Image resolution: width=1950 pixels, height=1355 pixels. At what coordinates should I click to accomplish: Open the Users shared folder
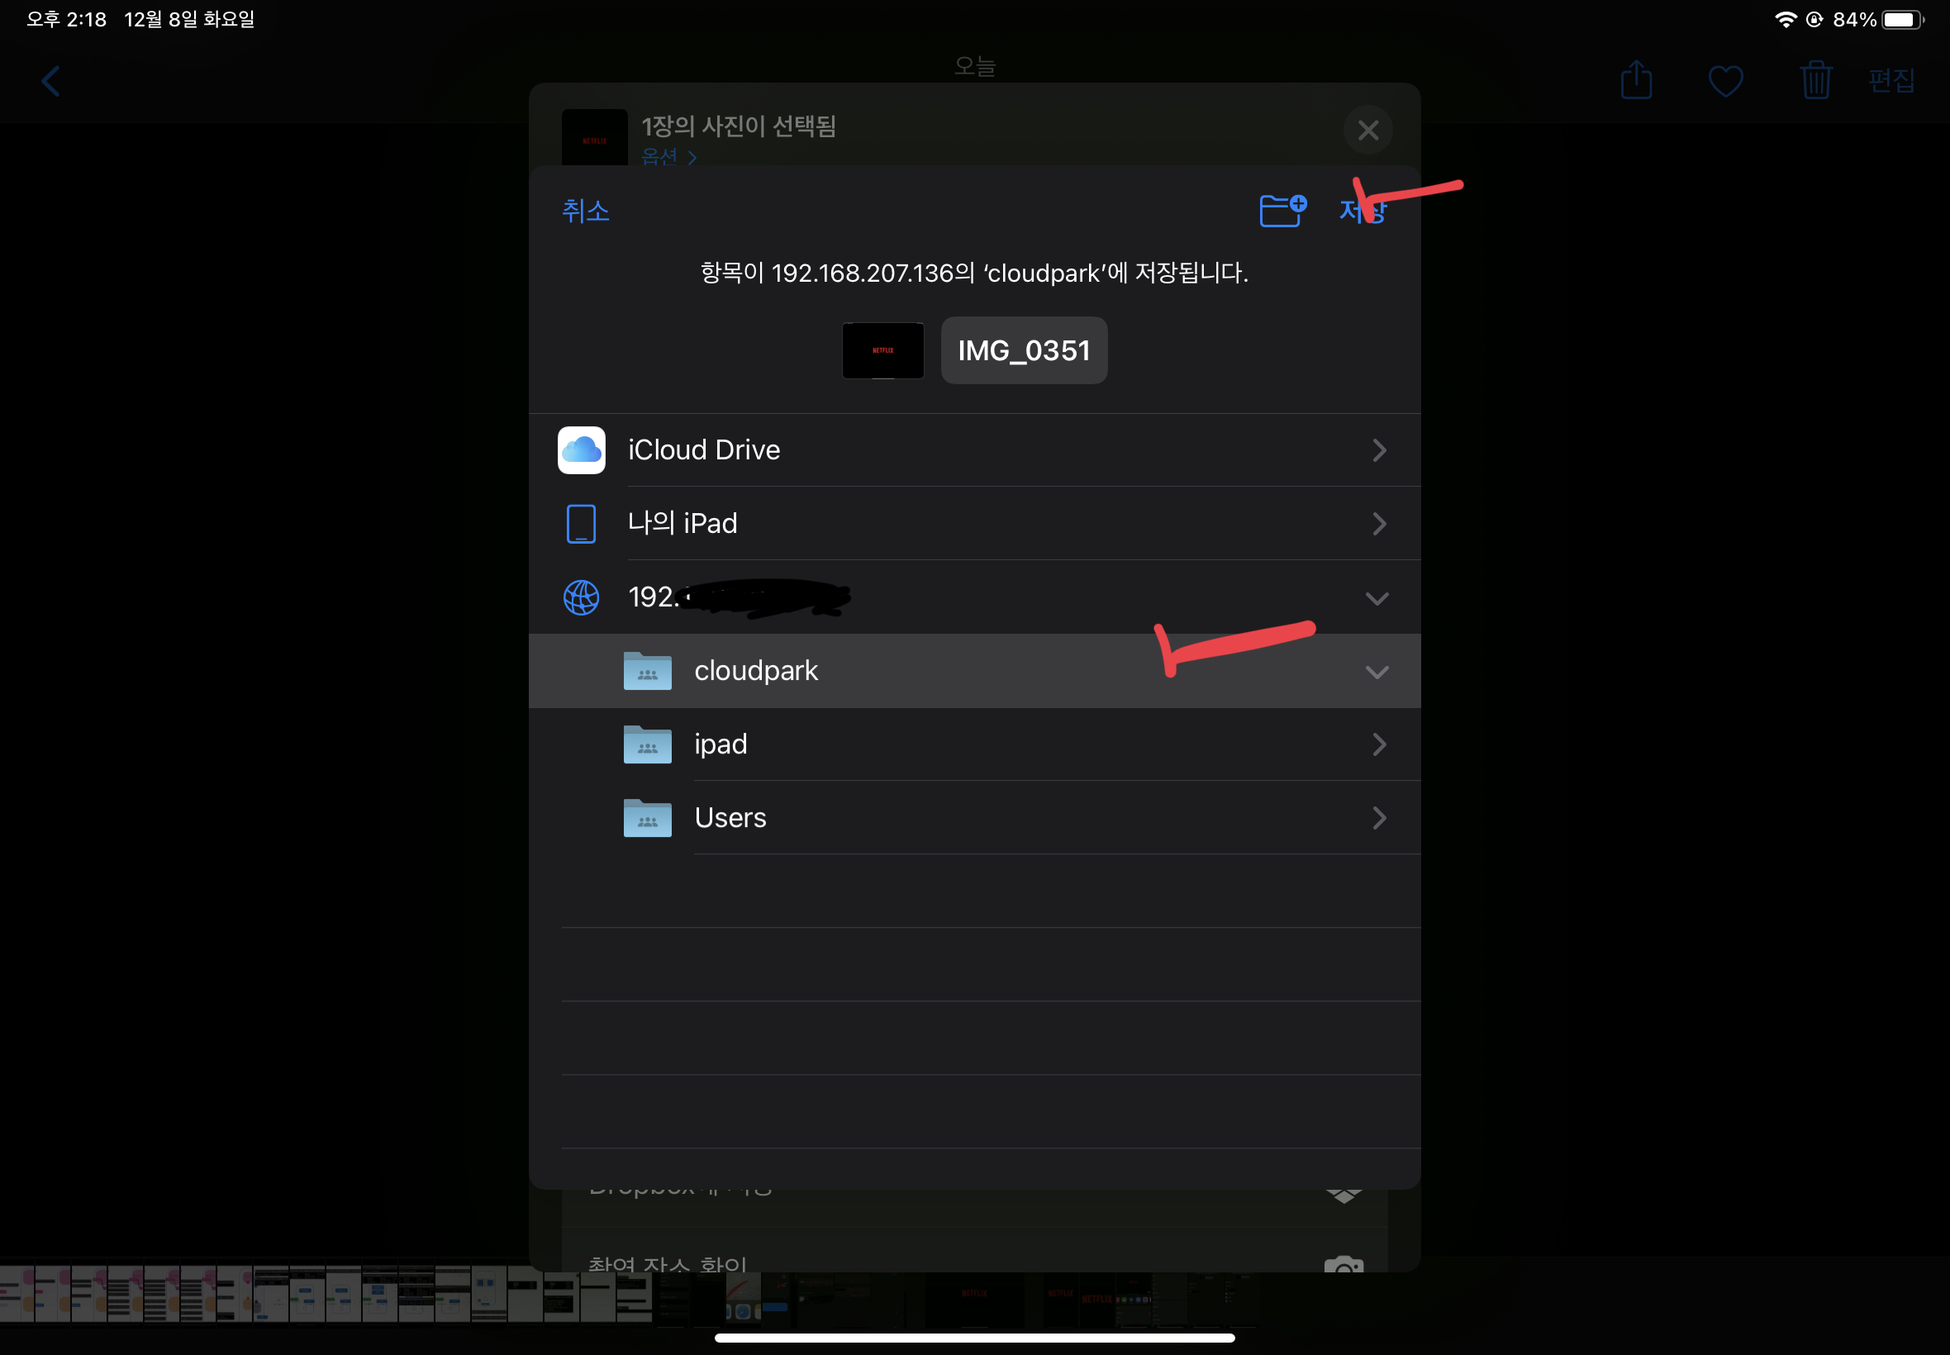coord(730,818)
